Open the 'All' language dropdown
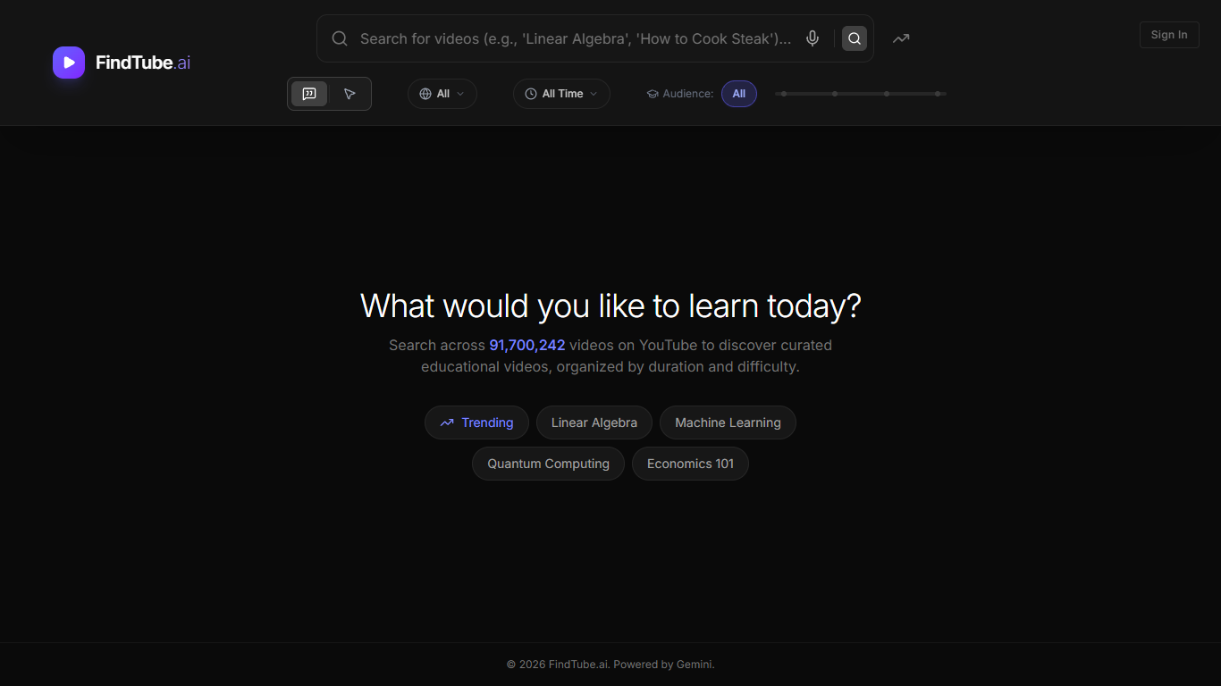1221x686 pixels. coord(442,93)
